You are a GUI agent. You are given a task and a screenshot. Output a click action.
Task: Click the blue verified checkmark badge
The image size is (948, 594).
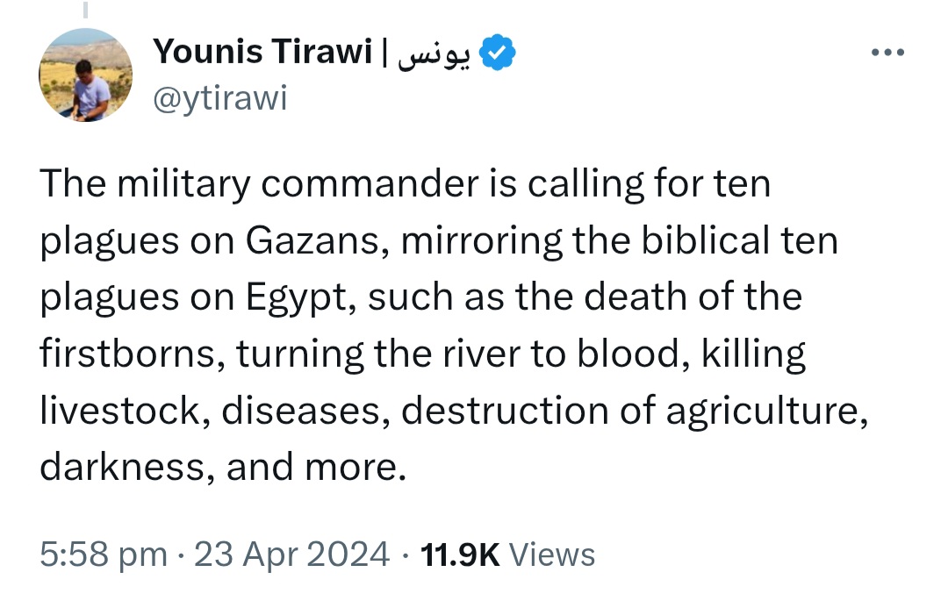tap(497, 53)
